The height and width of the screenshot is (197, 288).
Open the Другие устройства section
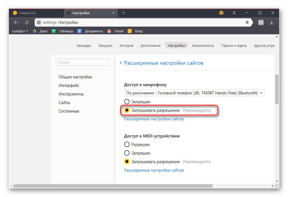coord(264,45)
